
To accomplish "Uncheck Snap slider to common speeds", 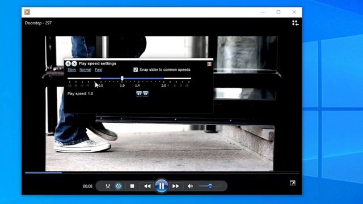I will (x=136, y=70).
